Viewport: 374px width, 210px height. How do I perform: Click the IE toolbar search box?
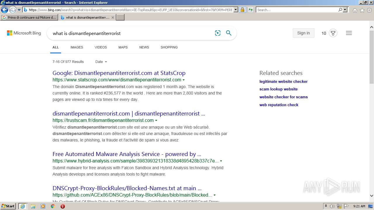coord(297,10)
